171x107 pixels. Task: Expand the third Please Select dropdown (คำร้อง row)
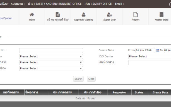point(51,69)
